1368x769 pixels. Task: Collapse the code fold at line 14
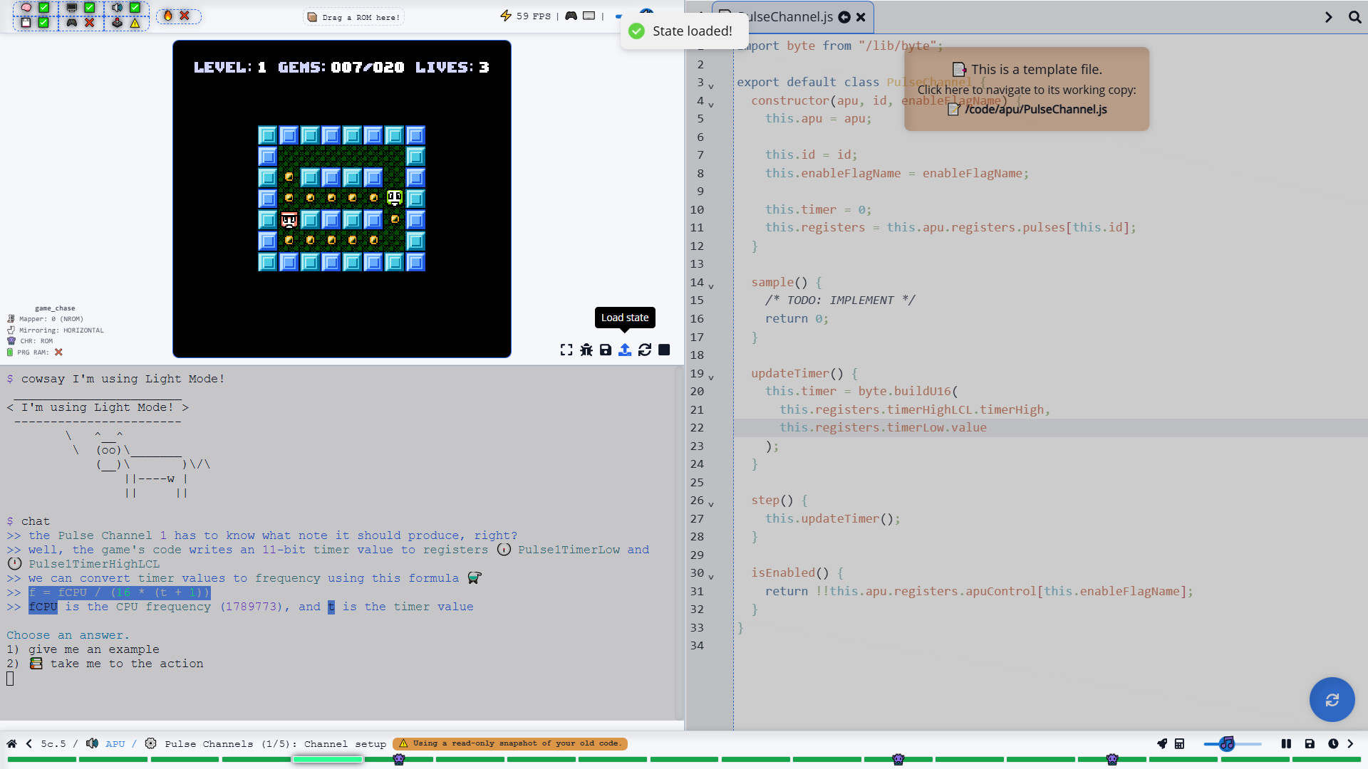[710, 285]
